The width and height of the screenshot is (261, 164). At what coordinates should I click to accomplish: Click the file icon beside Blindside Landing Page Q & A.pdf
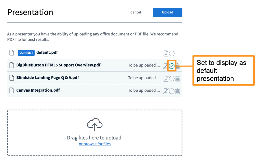pos(12,78)
